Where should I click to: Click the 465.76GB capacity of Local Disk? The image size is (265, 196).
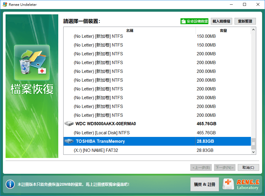pyautogui.click(x=206, y=133)
